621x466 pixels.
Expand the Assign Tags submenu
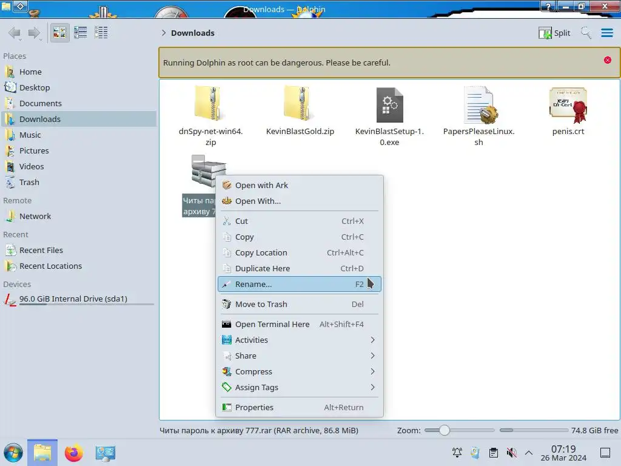tap(300, 388)
